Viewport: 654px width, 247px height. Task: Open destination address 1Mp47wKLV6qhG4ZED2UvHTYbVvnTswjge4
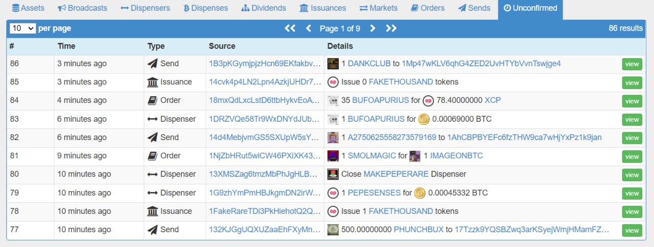pos(481,64)
